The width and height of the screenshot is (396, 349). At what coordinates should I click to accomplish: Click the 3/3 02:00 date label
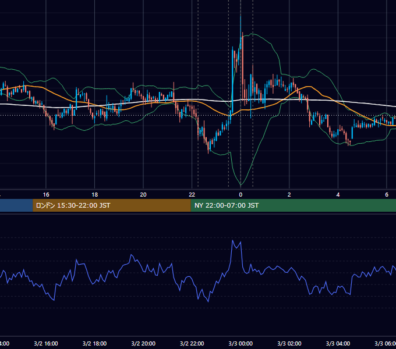[x=289, y=343]
